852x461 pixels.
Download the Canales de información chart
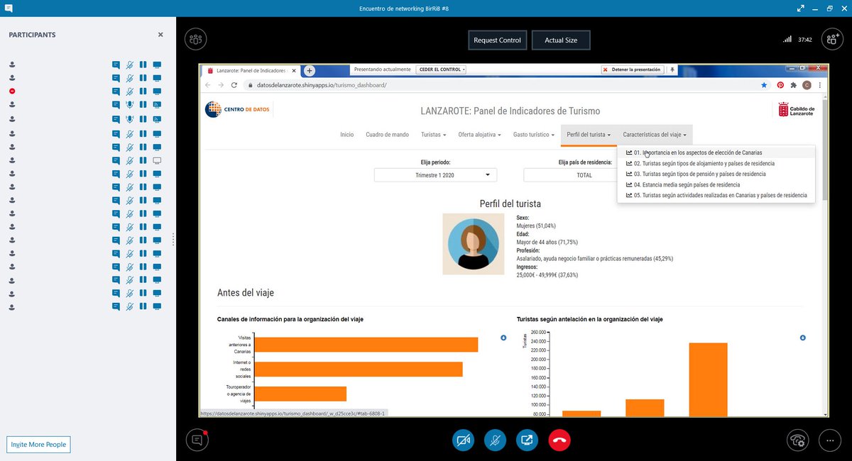coord(503,338)
